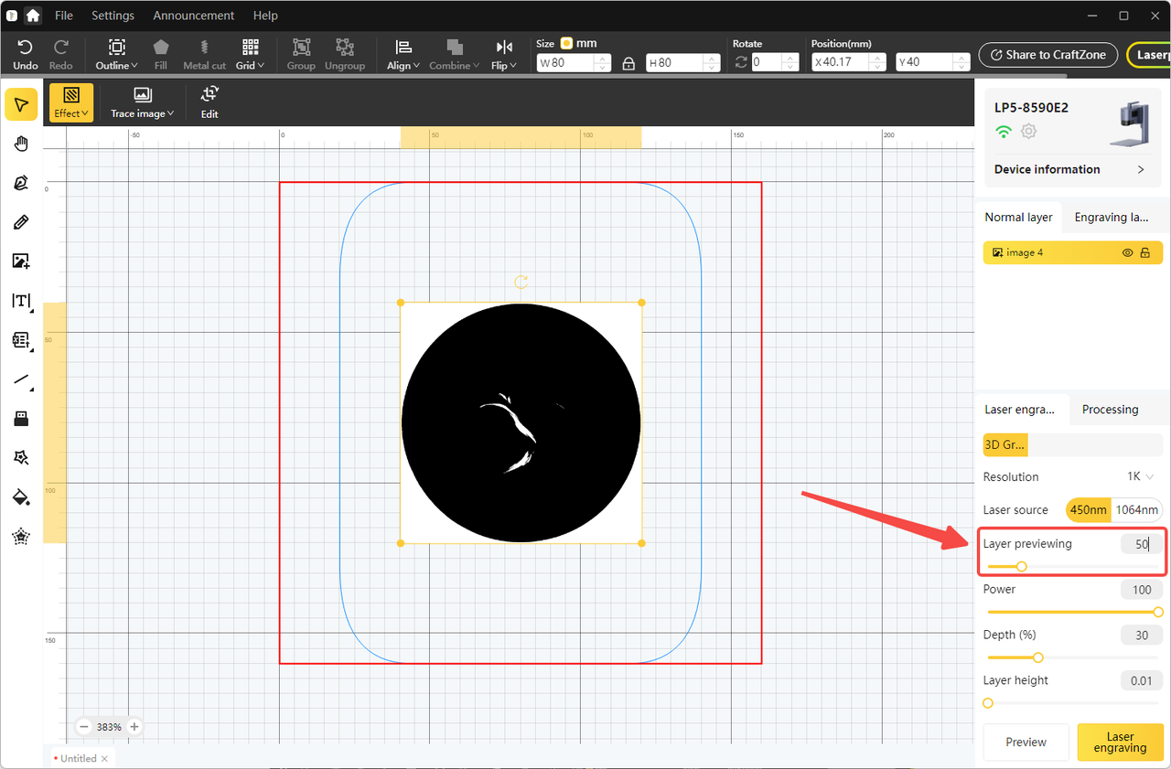Expand the Trace image dropdown
Image resolution: width=1171 pixels, height=769 pixels.
tap(142, 101)
